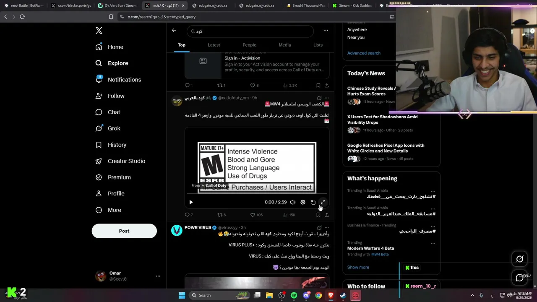Mute the video with the speaker icon
The height and width of the screenshot is (302, 537).
293,202
